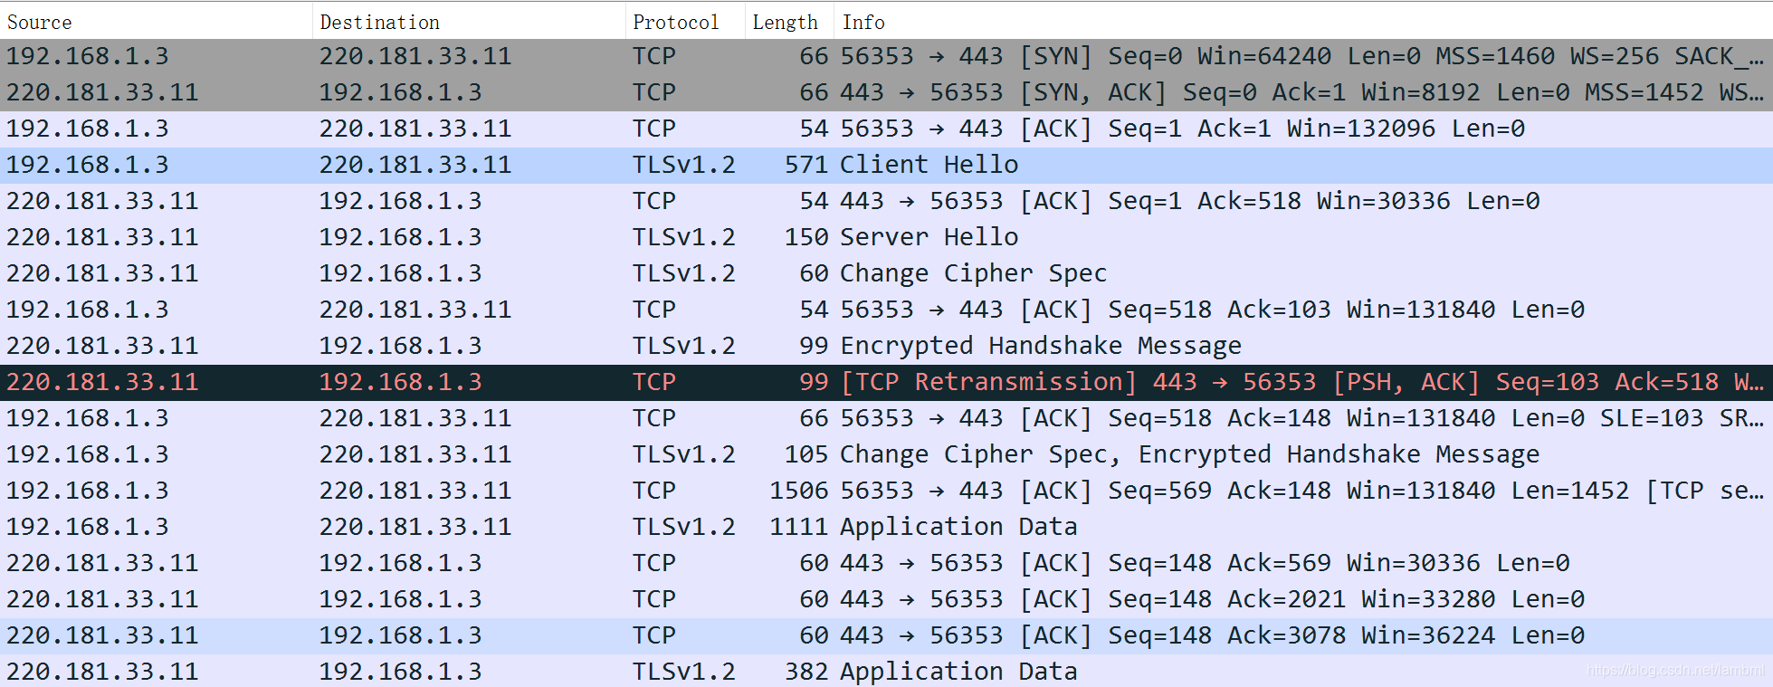Click the destination cell of the retransmission row
Screen dimensions: 1773x687
point(400,382)
